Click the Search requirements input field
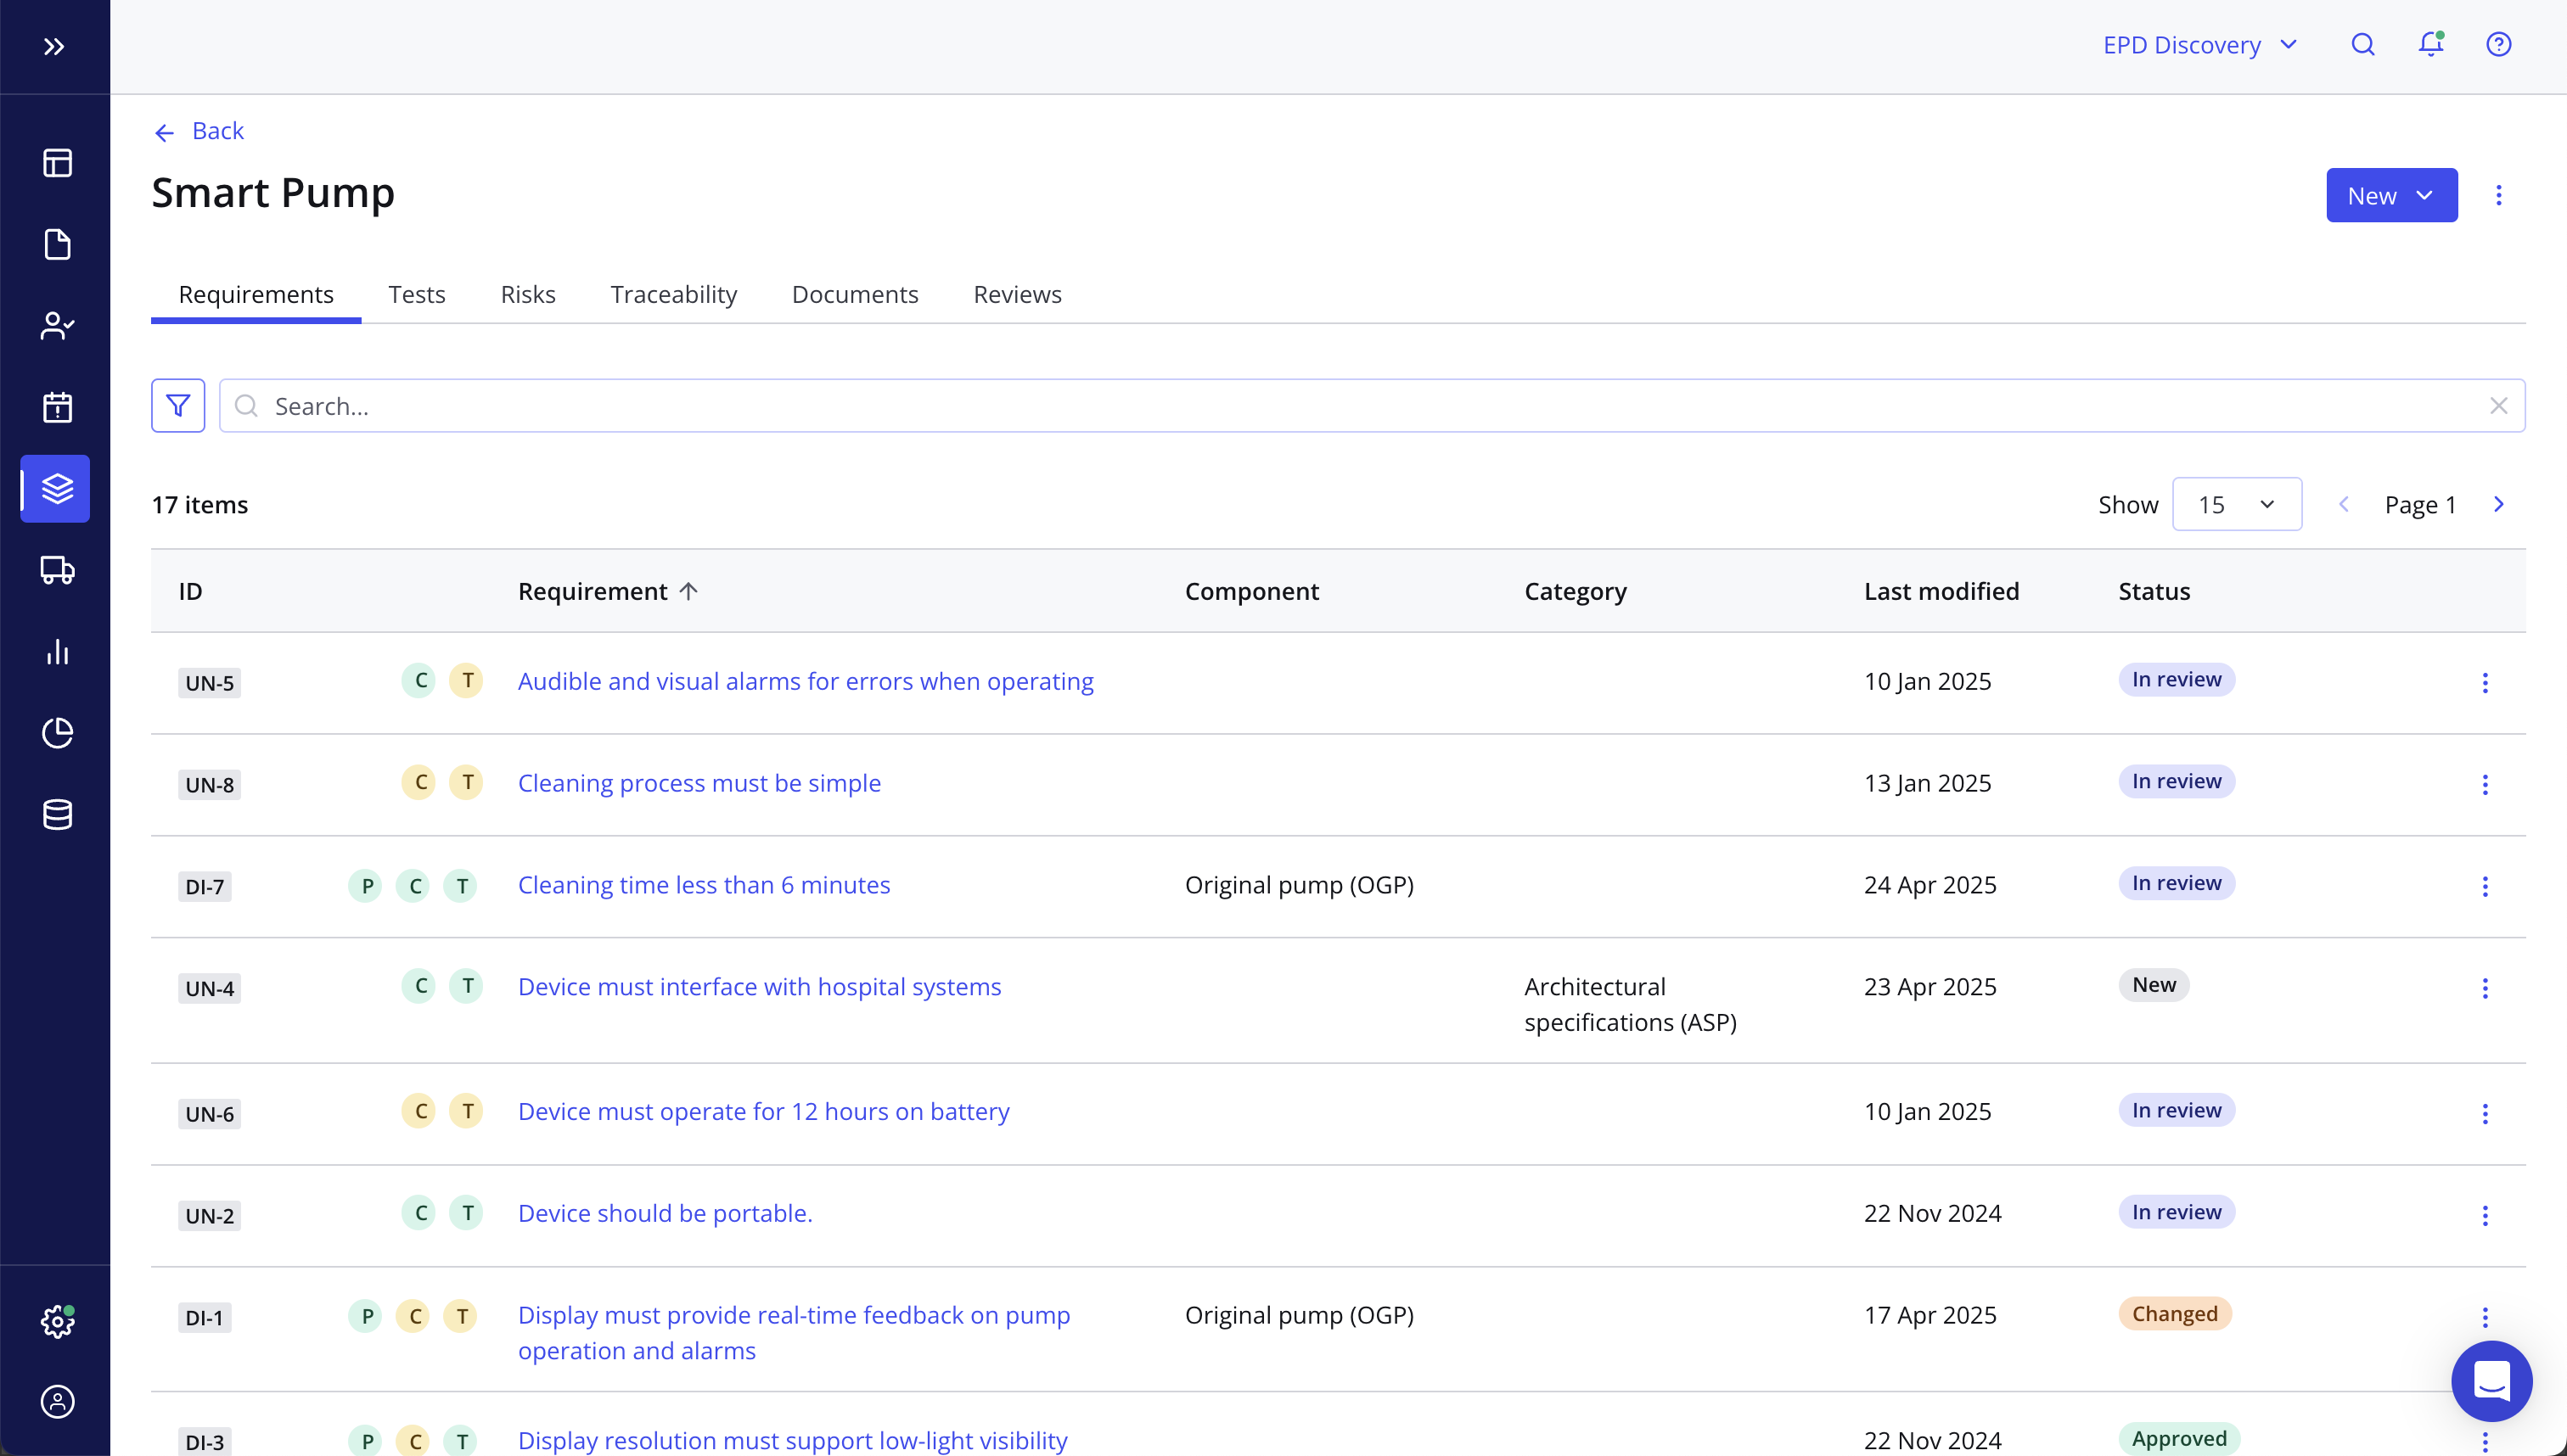 1371,406
